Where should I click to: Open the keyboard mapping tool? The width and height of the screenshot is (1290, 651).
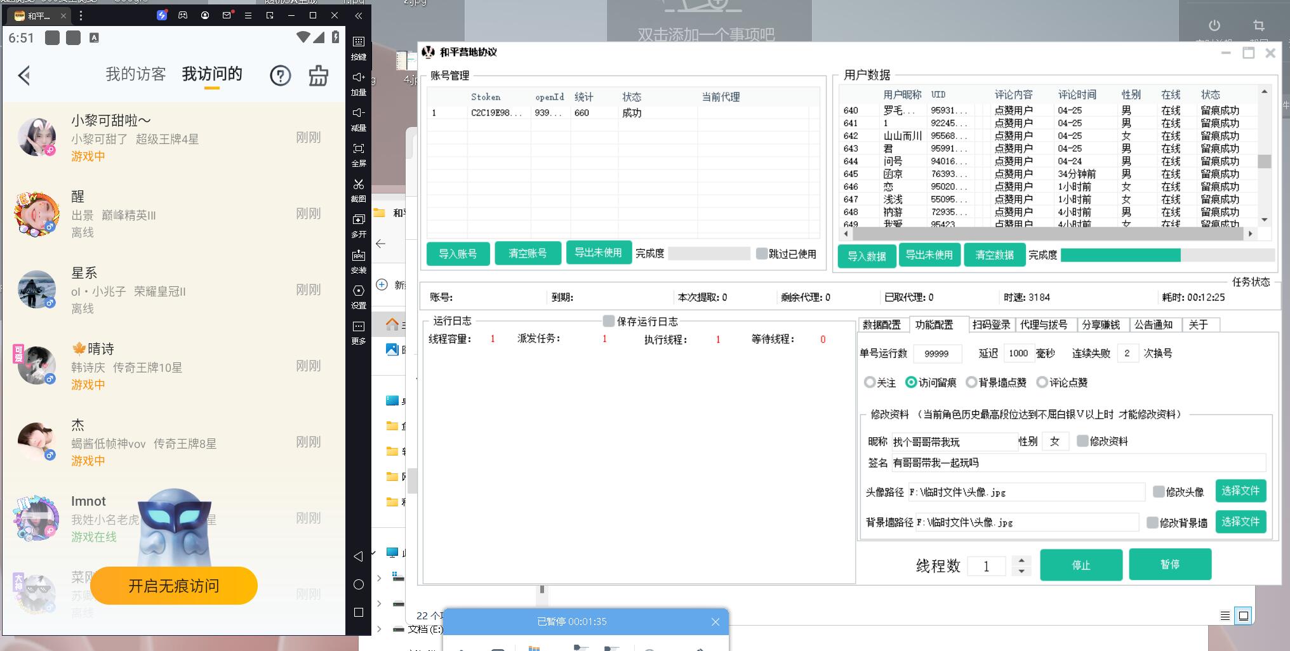[359, 43]
